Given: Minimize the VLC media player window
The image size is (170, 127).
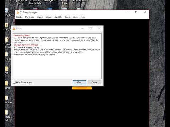Looking at the screenshot, I should coord(128,12).
